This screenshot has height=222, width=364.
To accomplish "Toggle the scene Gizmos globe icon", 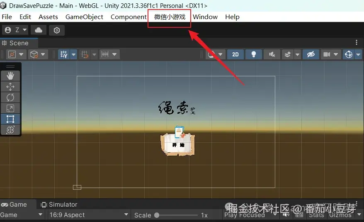I will pos(349,54).
